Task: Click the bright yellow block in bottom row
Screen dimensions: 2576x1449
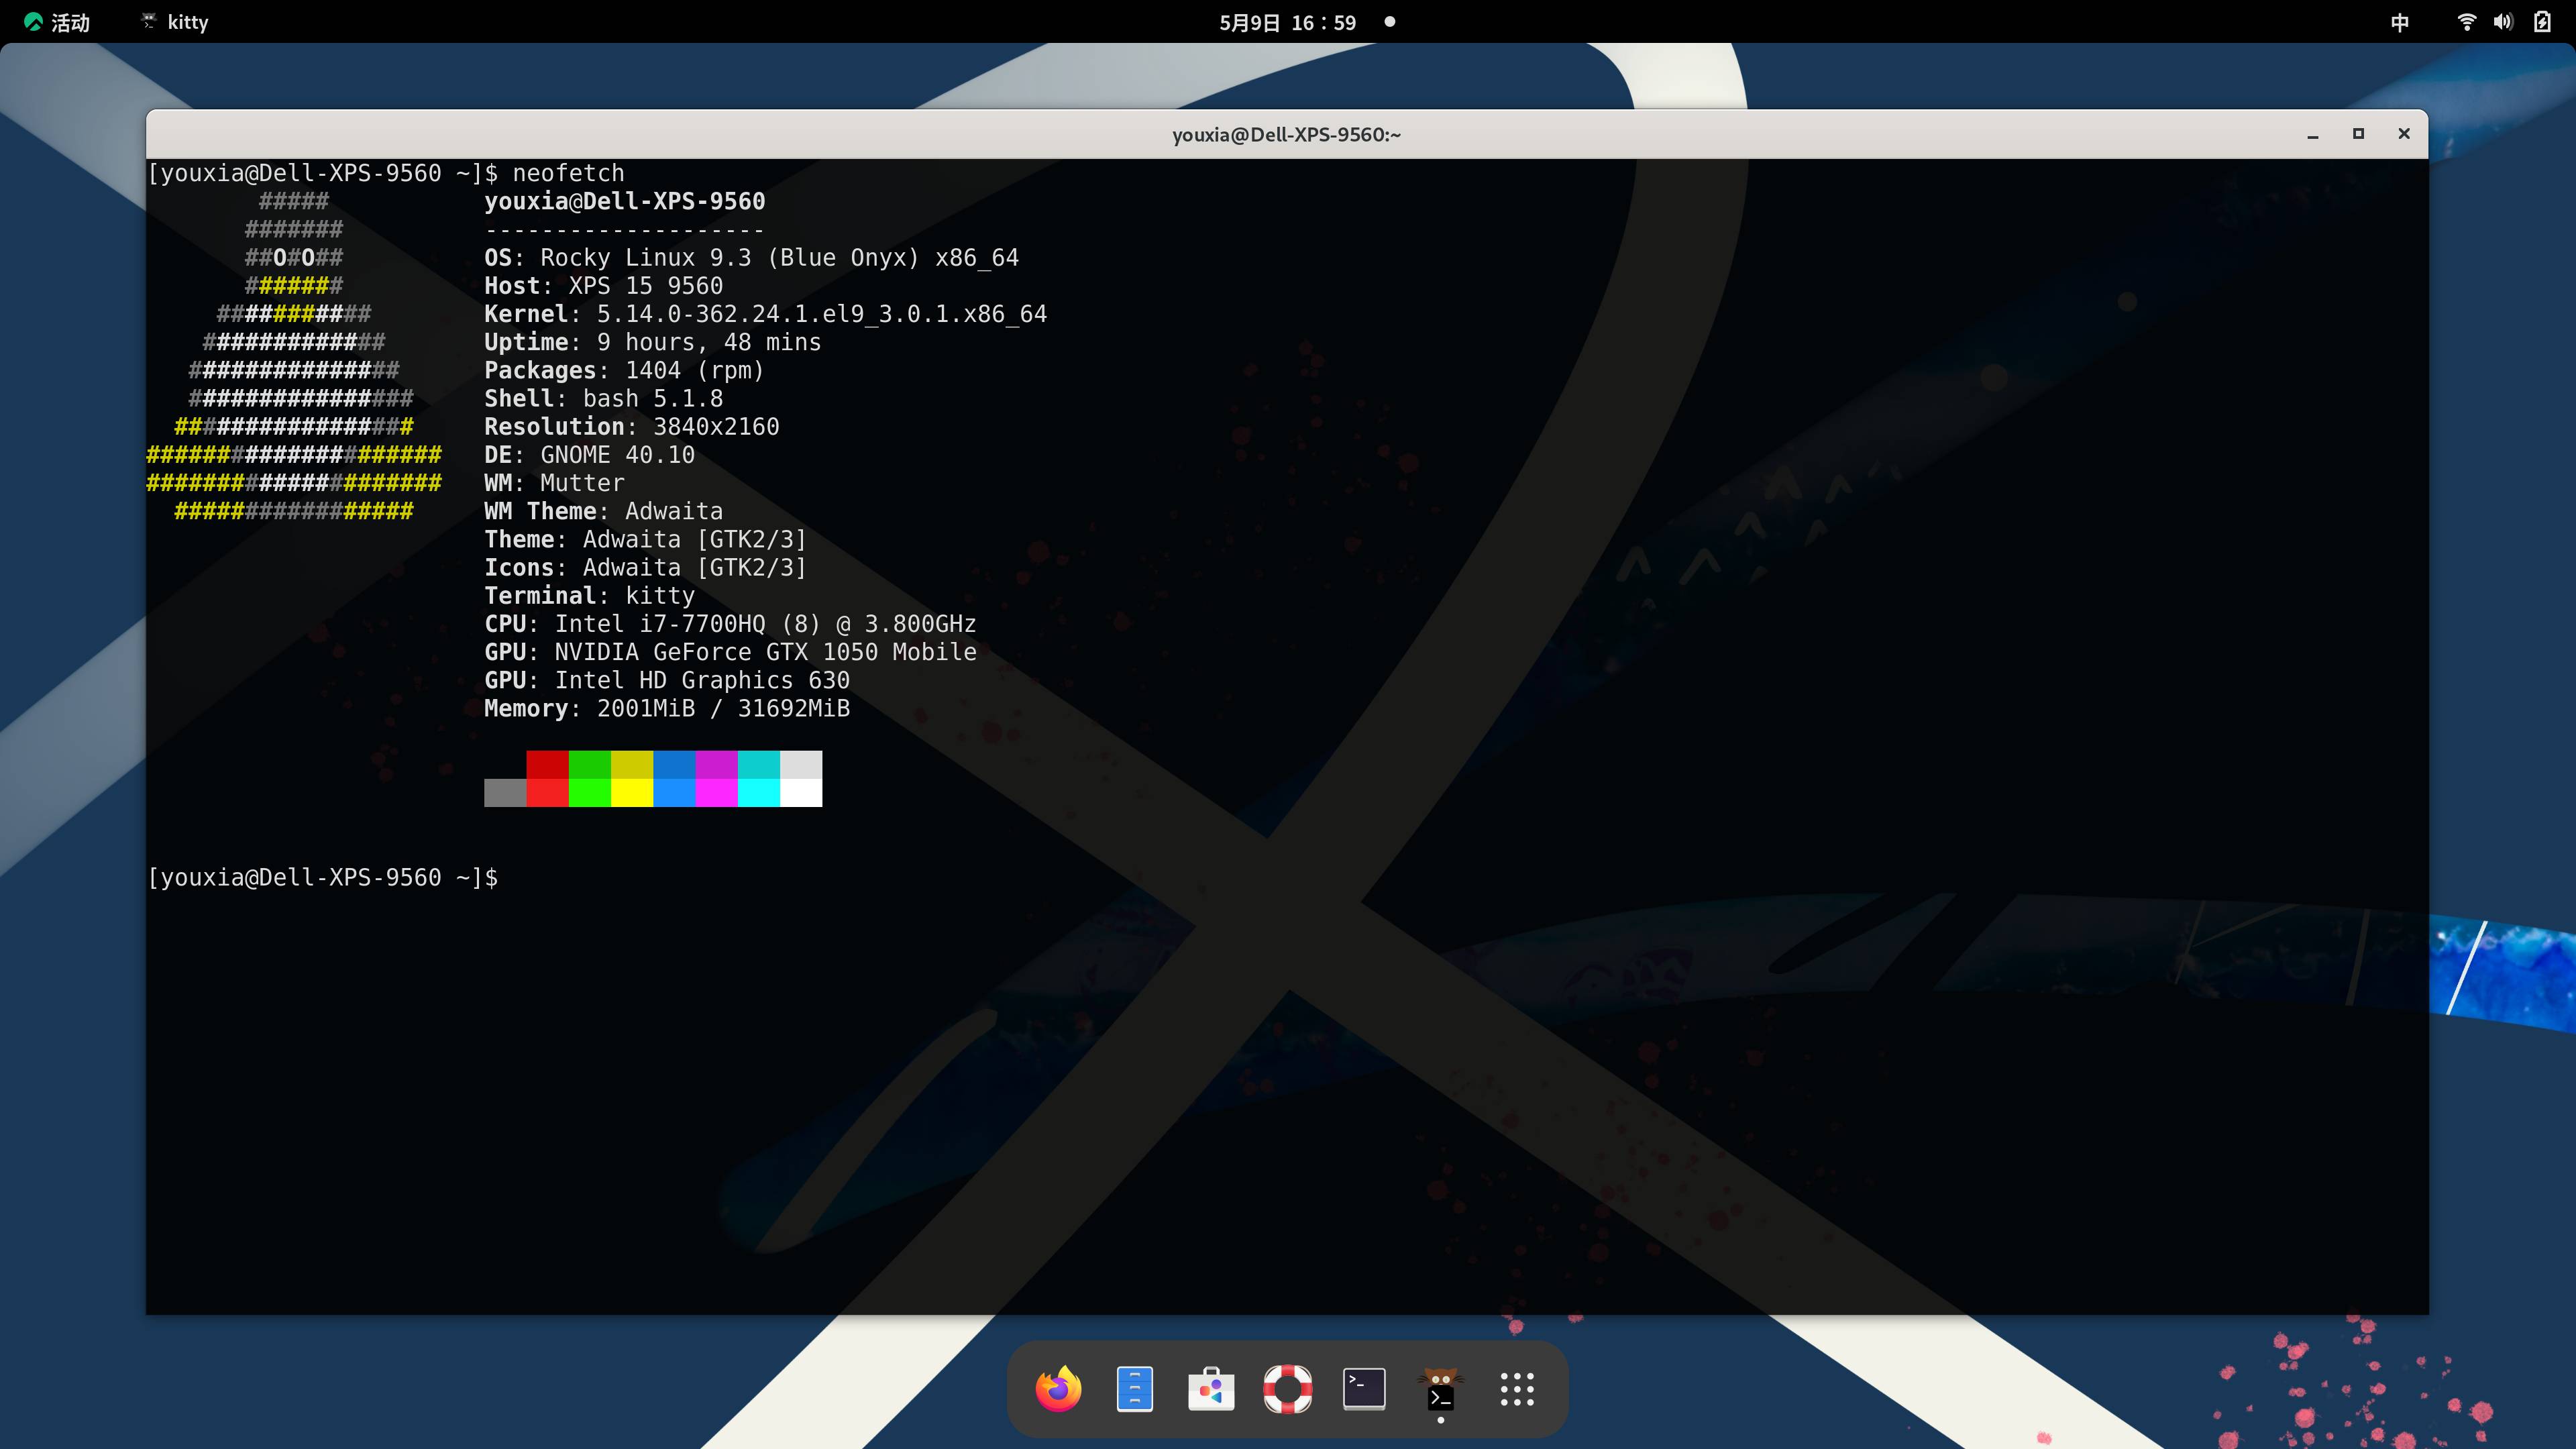Action: click(x=632, y=793)
